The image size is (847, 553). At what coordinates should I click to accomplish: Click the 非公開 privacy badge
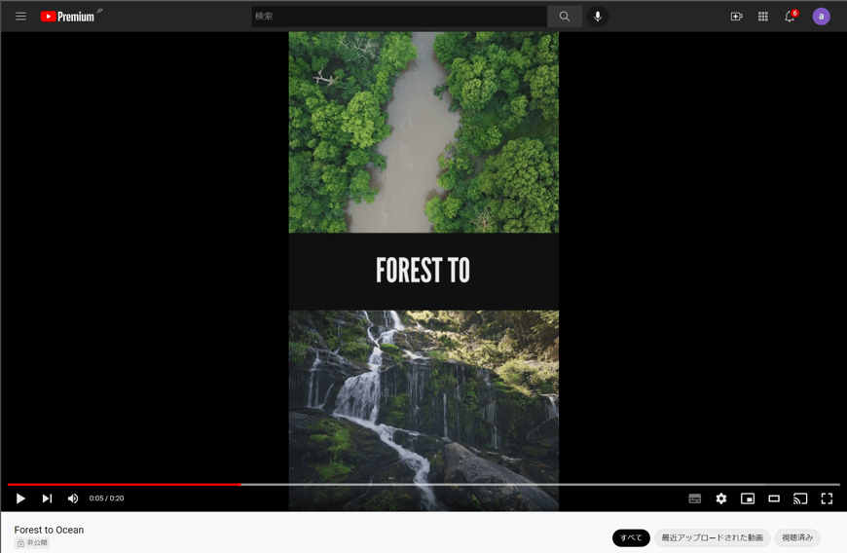click(32, 542)
